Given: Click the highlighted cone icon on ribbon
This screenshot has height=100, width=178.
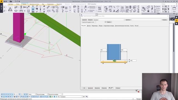Looking at the screenshot, I should tap(33, 9).
